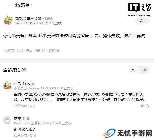Click the thumbs-up like icon on 小爱-远远's comment

click(x=147, y=106)
